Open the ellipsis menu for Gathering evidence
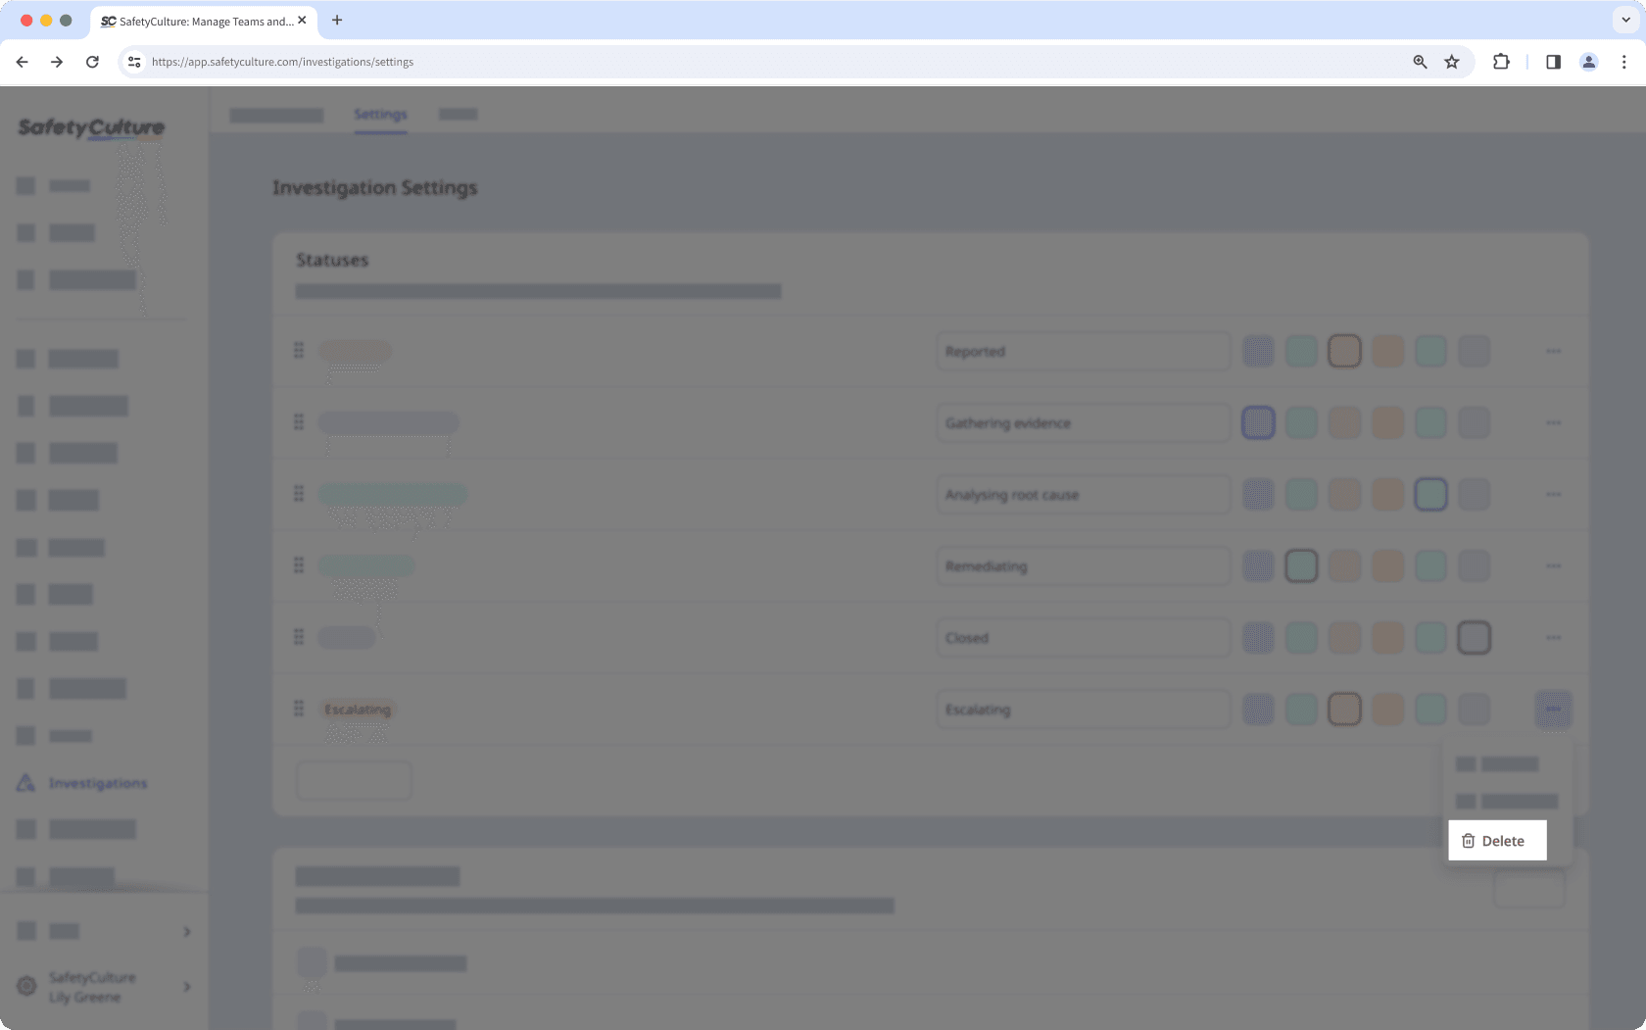 point(1552,422)
